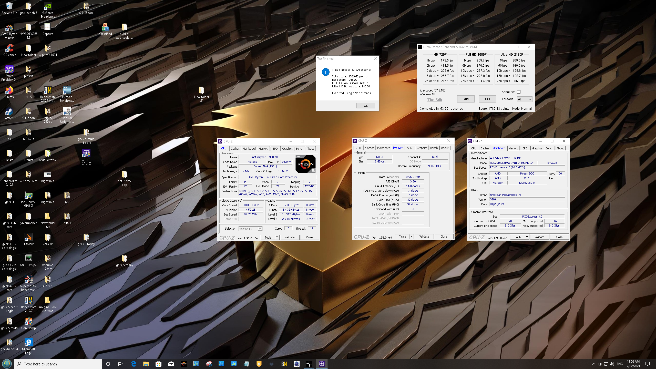Click OK in the Test finished dialog

coord(366,106)
